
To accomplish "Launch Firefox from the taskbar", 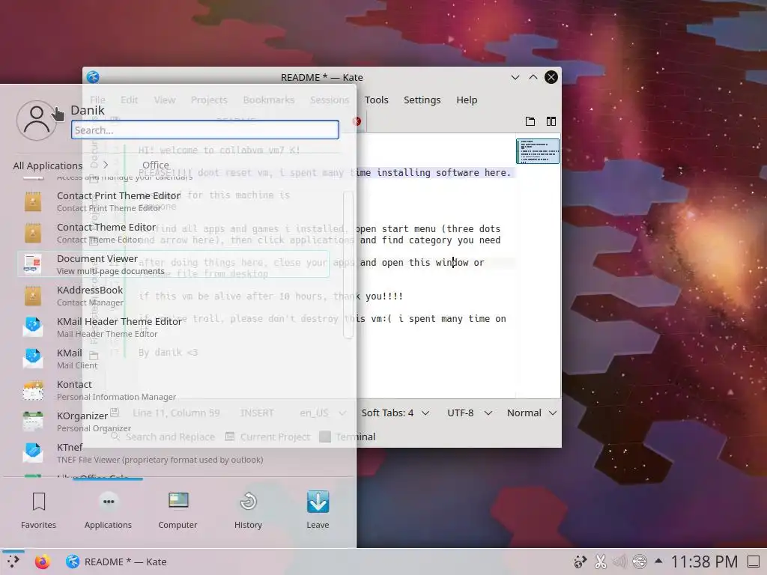I will pyautogui.click(x=43, y=562).
